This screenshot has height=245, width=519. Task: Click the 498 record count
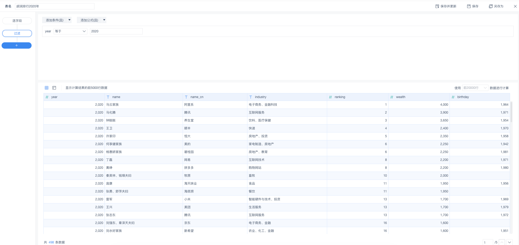[51, 242]
